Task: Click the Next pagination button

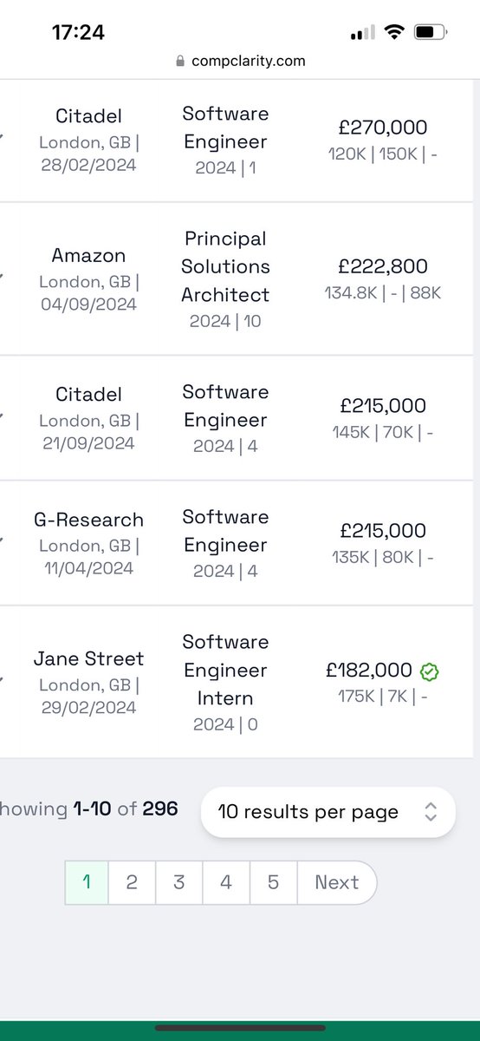Action: (x=337, y=882)
